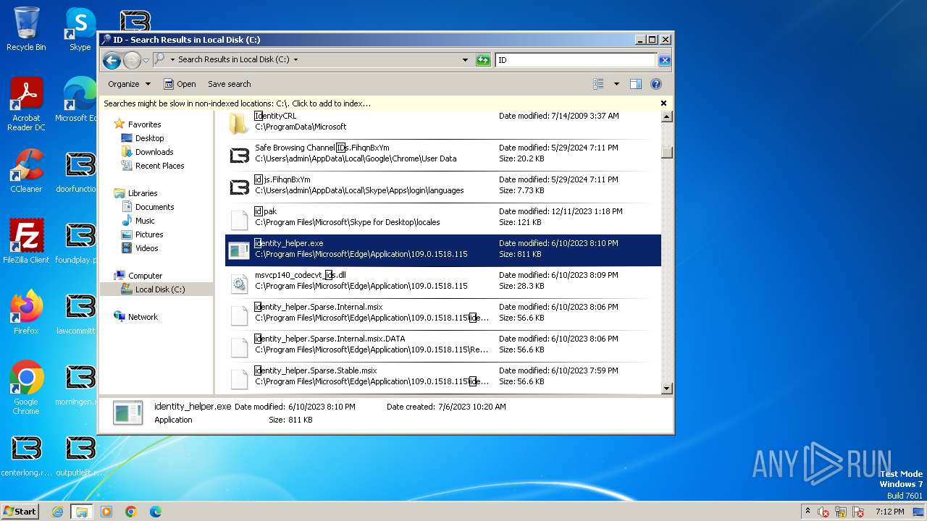Screen dimensions: 927x521
Task: Open Acrobat Reader DC desktop shortcut
Action: click(x=26, y=104)
